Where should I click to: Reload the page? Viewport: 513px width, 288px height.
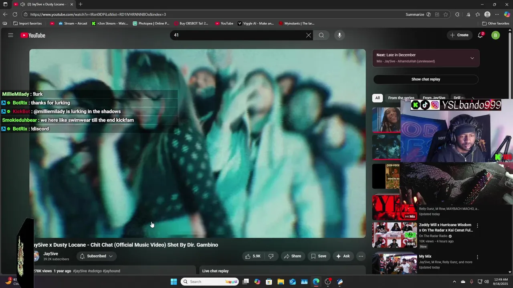[x=15, y=14]
